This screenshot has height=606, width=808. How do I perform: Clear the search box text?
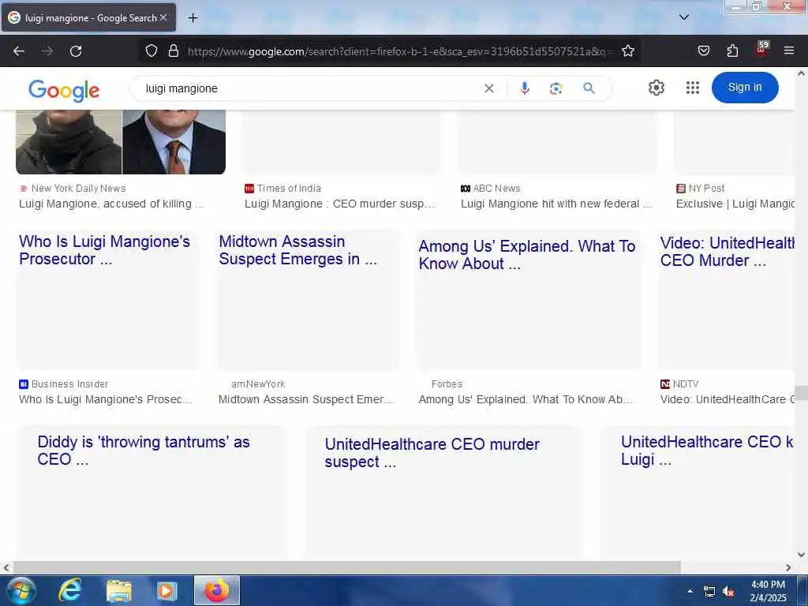[489, 88]
